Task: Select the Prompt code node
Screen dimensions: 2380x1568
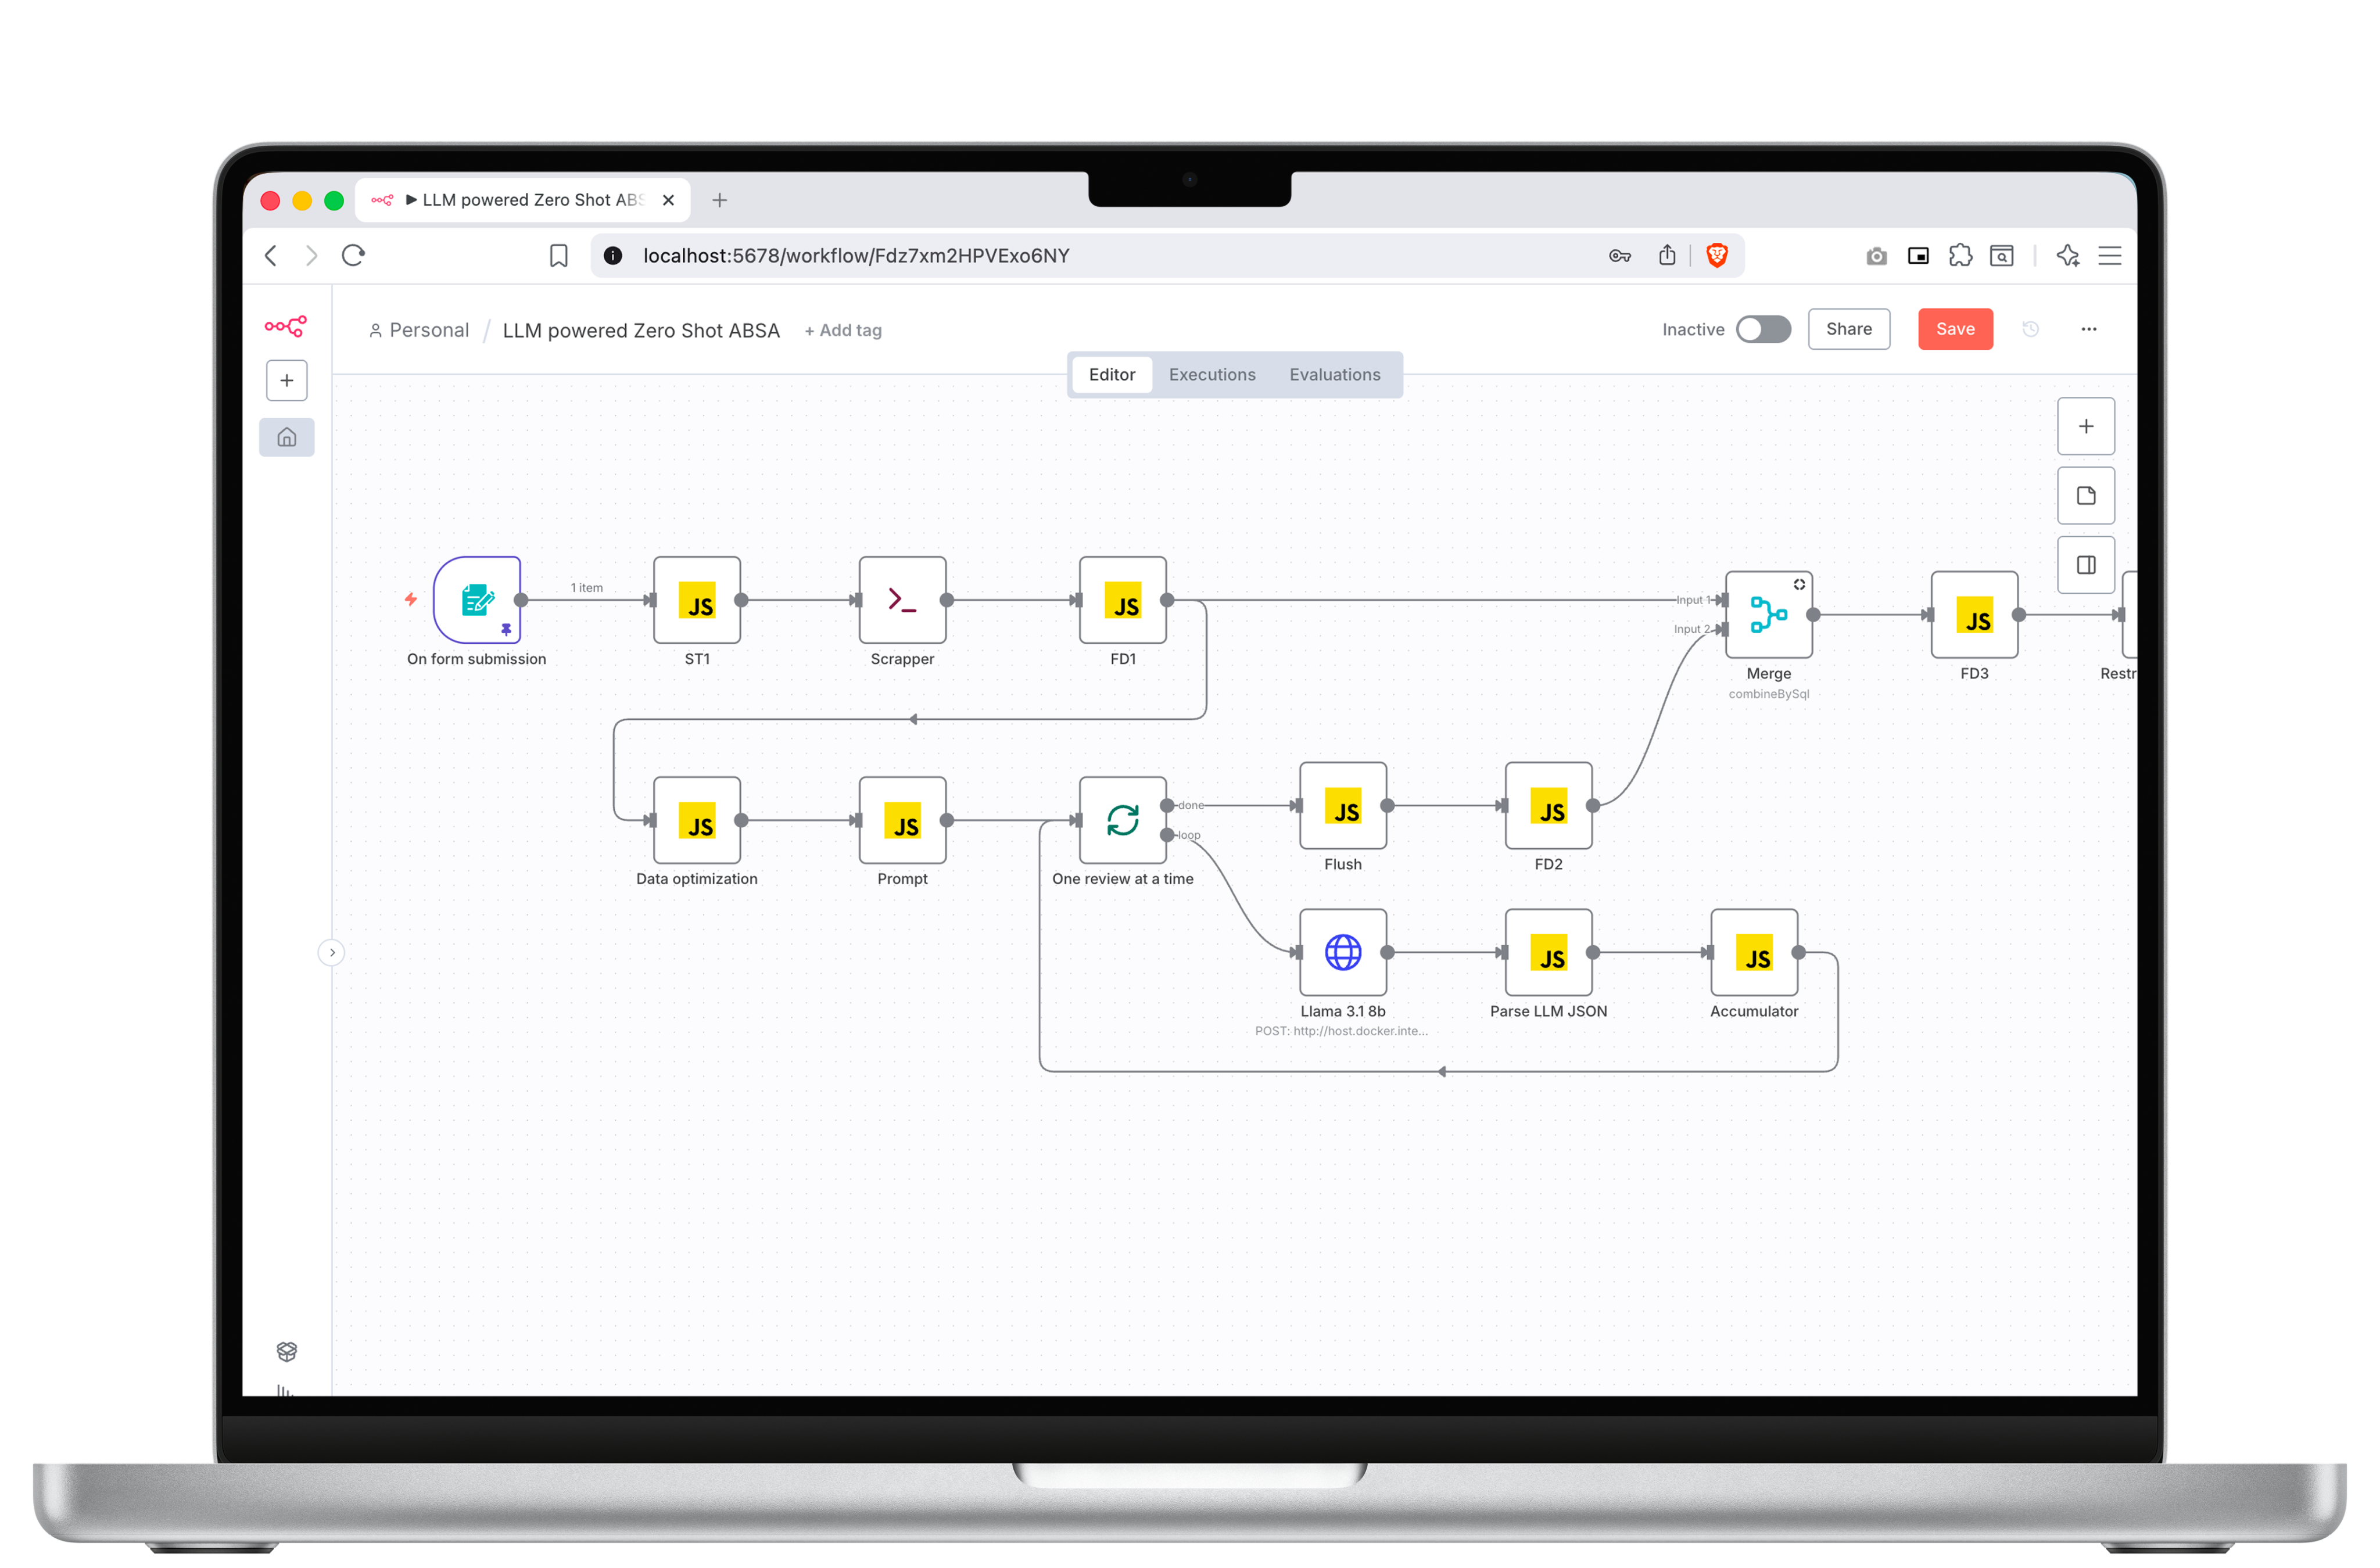Action: (903, 820)
